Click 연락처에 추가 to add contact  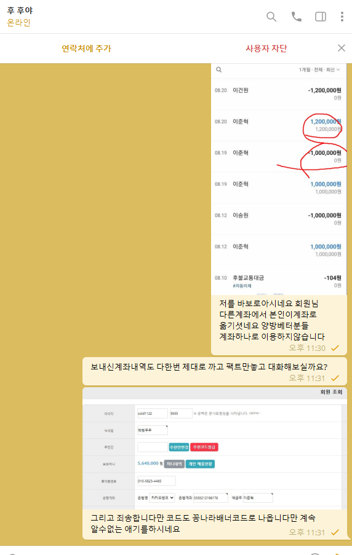[x=87, y=49]
